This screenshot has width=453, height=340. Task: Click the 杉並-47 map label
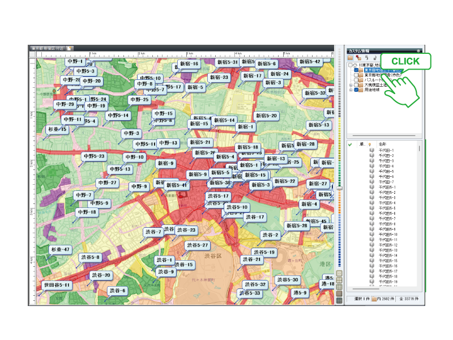click(60, 249)
